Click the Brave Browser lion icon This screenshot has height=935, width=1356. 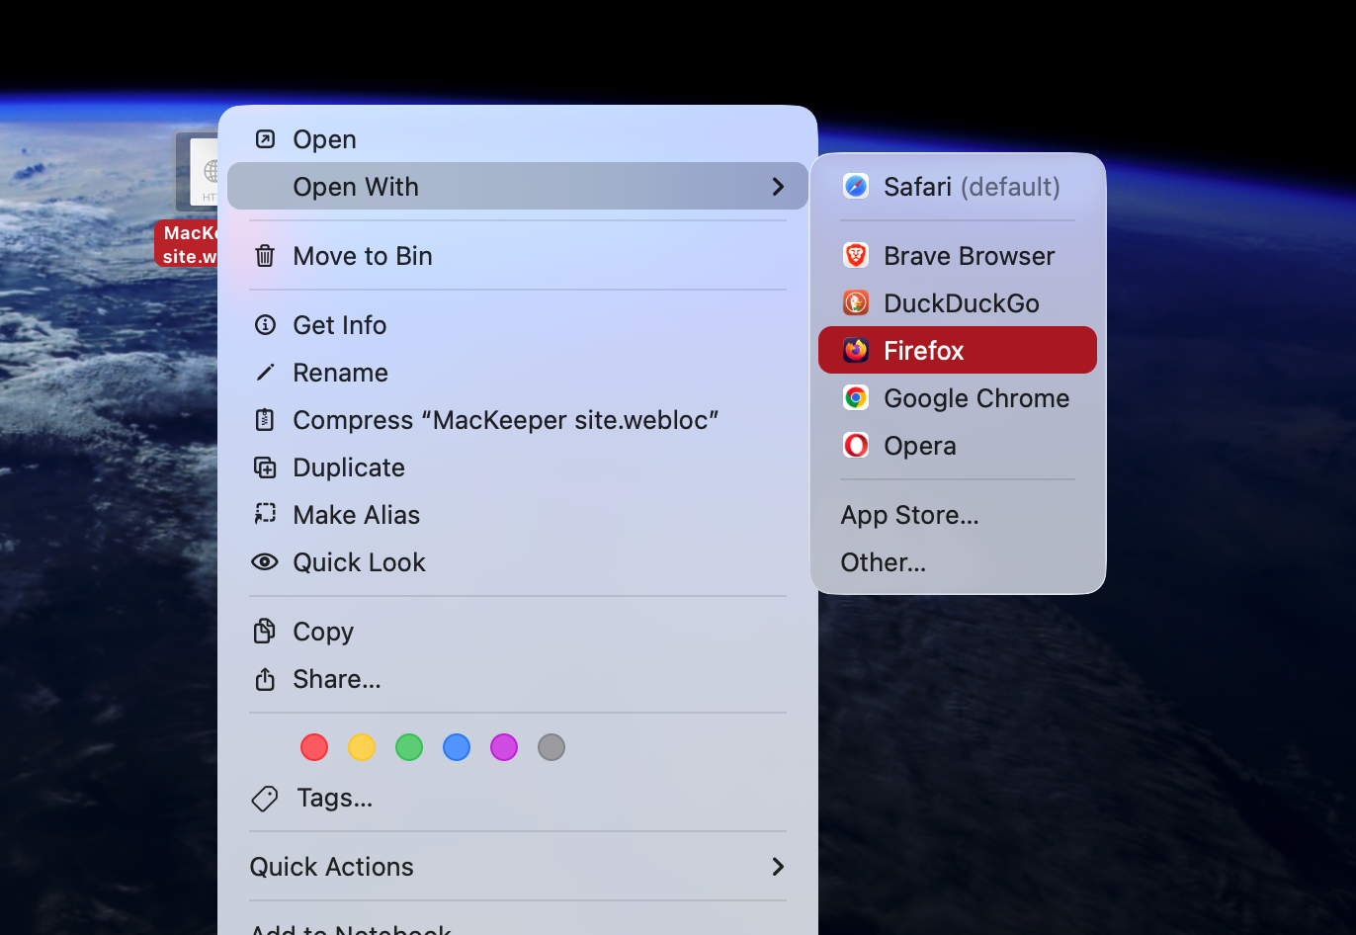pyautogui.click(x=856, y=255)
